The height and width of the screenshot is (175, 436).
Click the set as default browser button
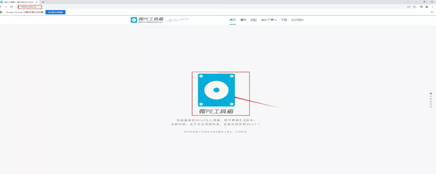55,12
